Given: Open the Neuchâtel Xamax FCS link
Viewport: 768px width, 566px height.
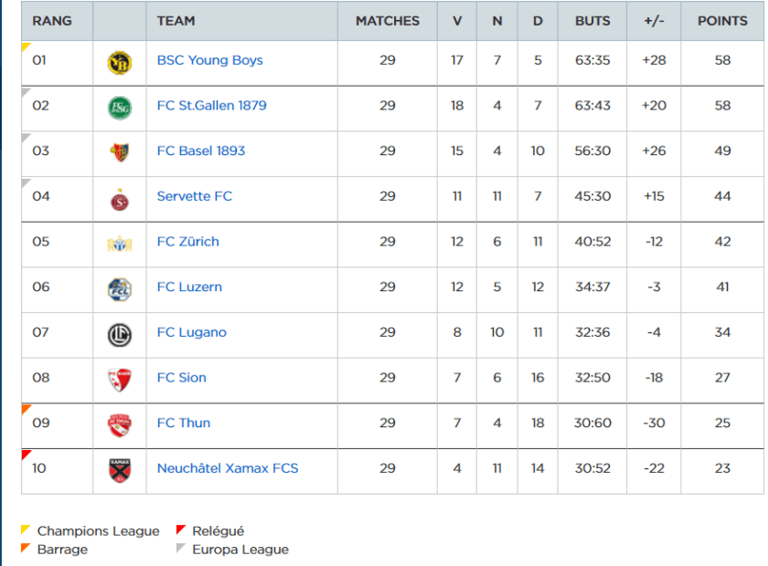Looking at the screenshot, I should (227, 468).
